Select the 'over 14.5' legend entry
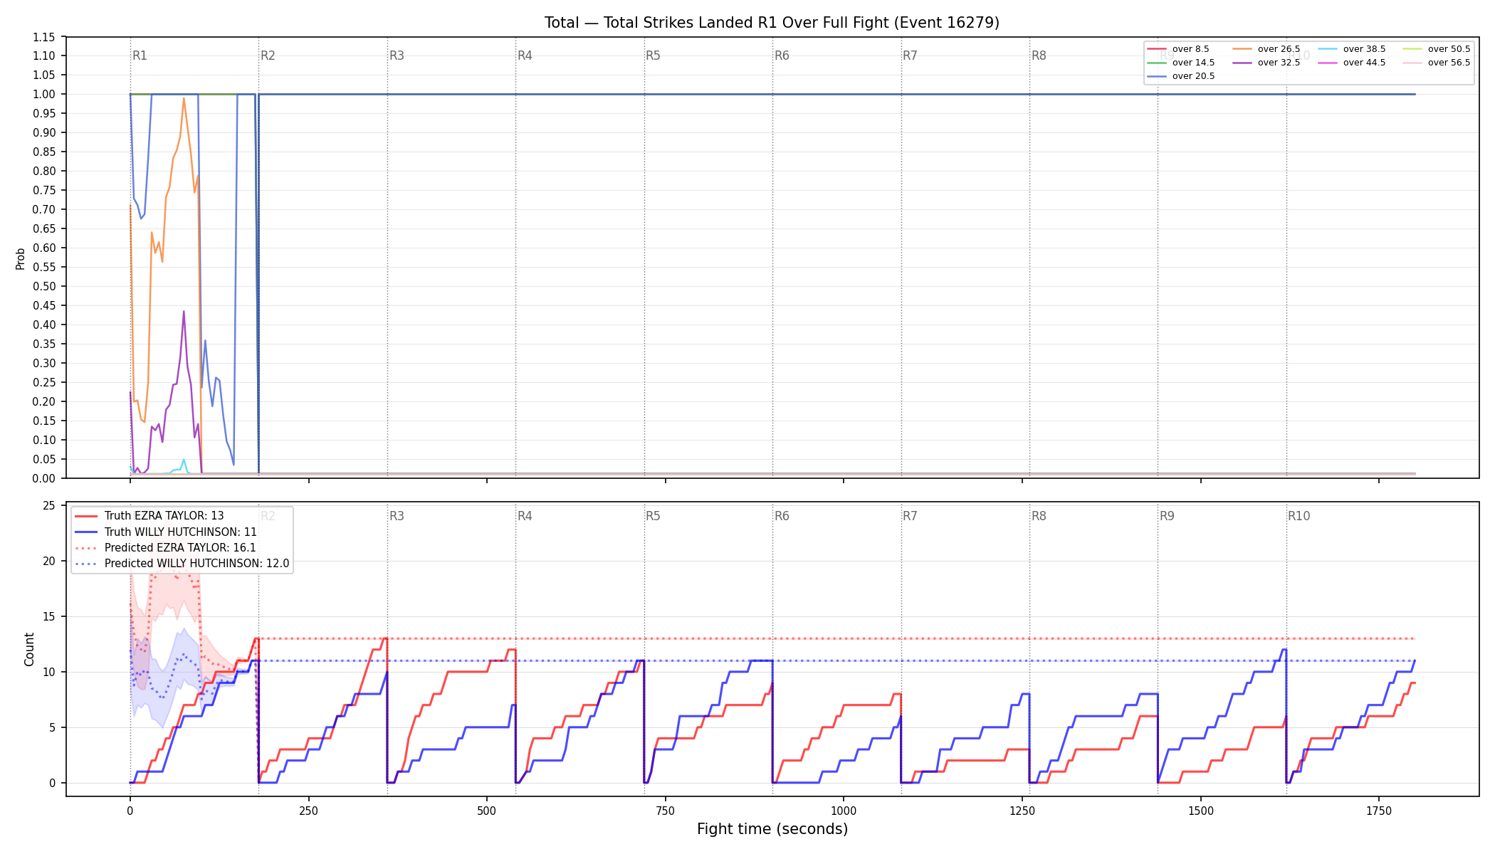1495x854 pixels. (x=1181, y=63)
